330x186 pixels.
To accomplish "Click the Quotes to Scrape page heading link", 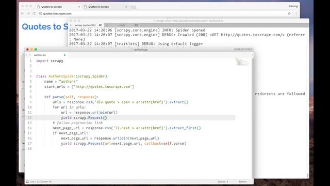I will point(45,27).
